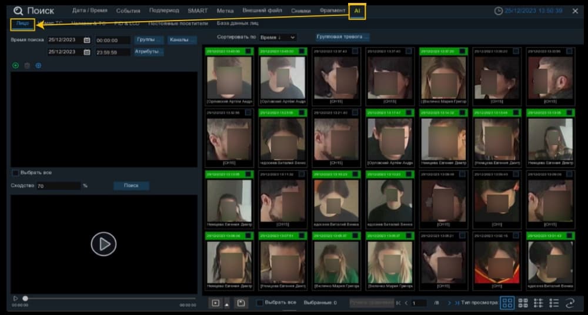Click the trash delete icon under search time
The width and height of the screenshot is (588, 315).
tap(27, 66)
